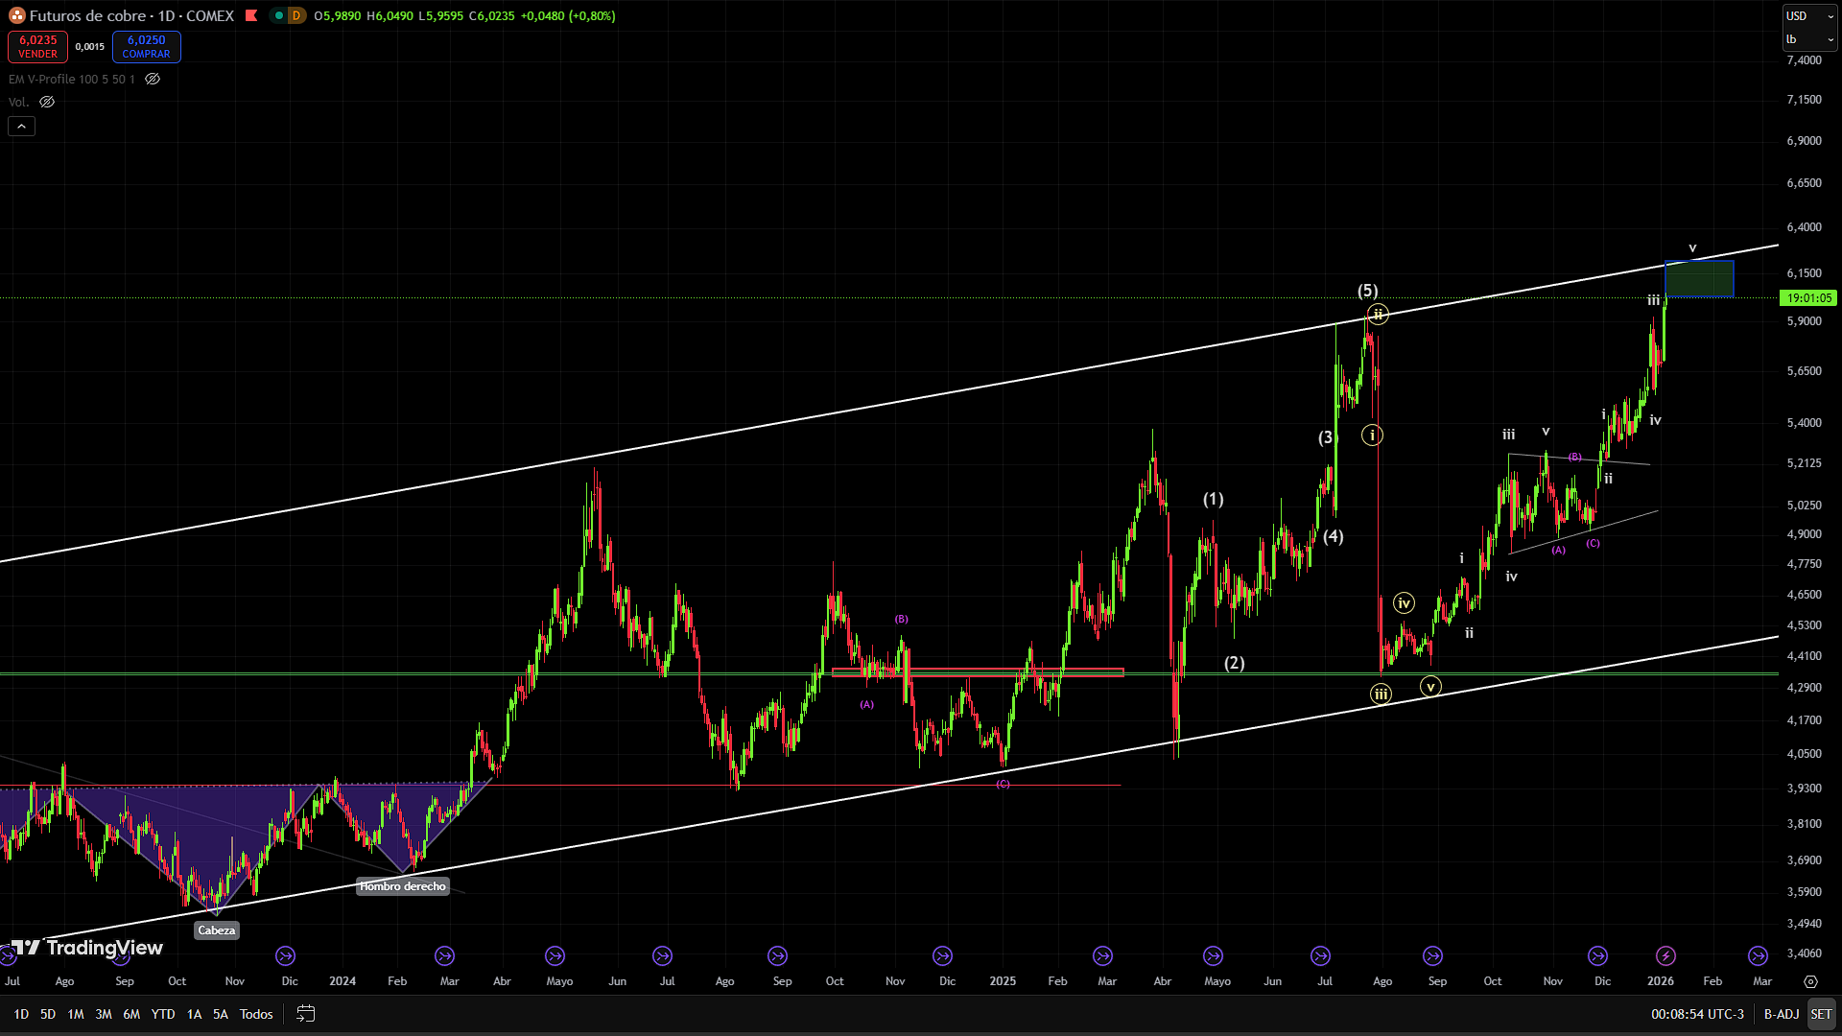
Task: Open the go-to-date calendar icon
Action: [x=305, y=1014]
